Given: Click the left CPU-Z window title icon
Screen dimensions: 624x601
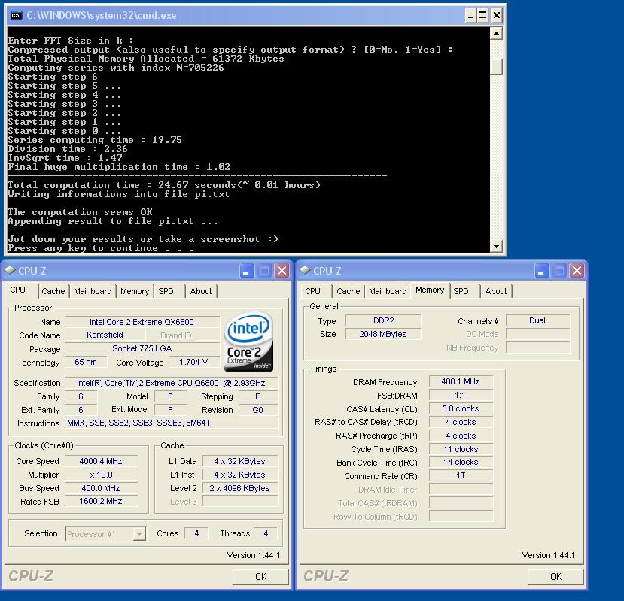Looking at the screenshot, I should [10, 270].
